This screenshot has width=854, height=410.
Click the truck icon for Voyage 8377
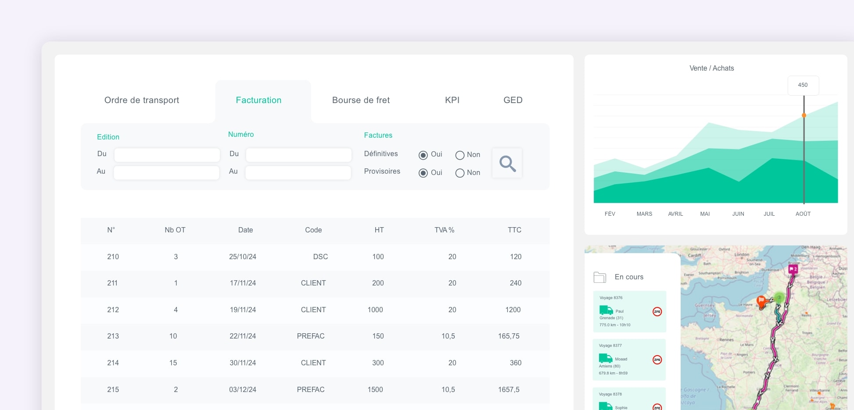coord(606,358)
